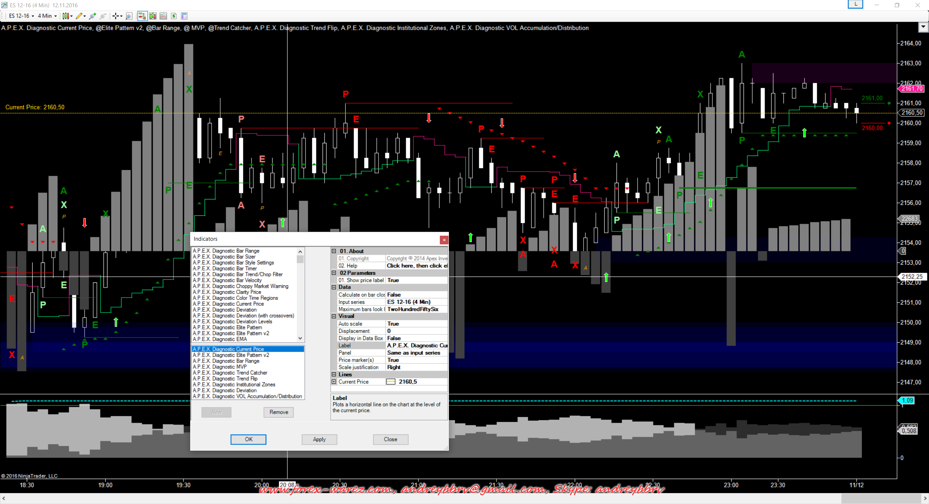This screenshot has height=504, width=929.
Task: Toggle the Chart Trader toolbar icon
Action: [x=142, y=16]
